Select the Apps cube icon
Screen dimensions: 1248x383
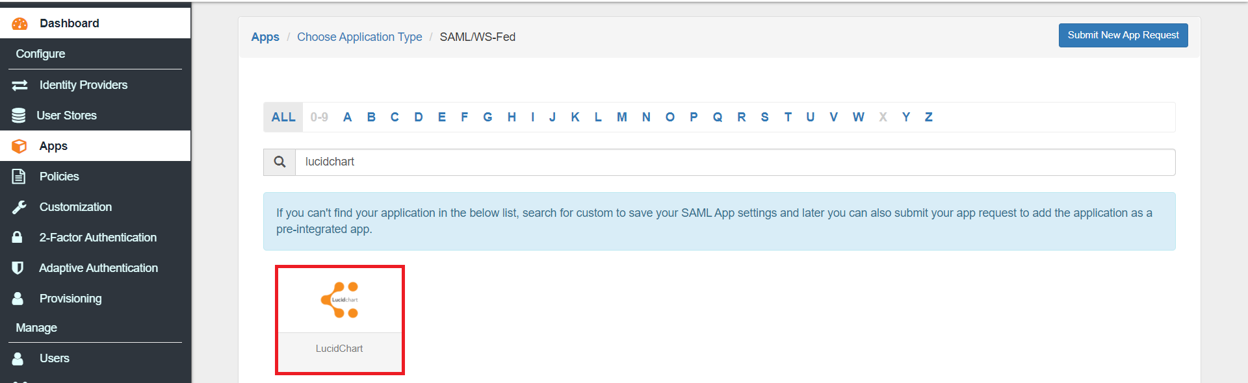pyautogui.click(x=19, y=145)
